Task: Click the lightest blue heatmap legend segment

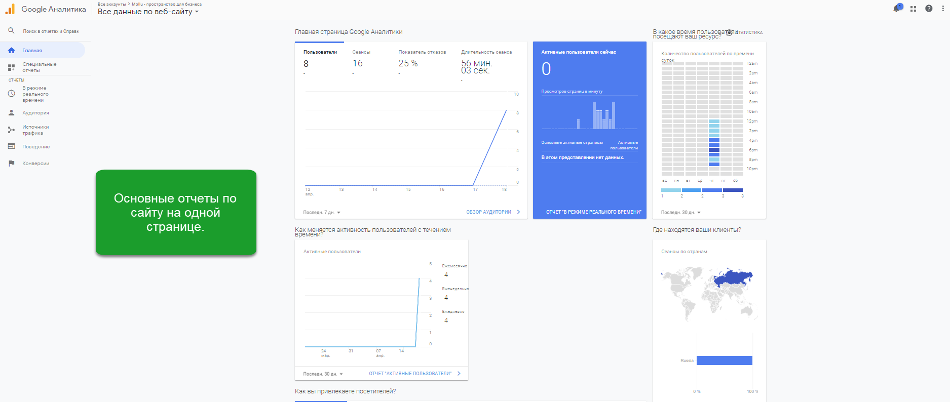Action: [671, 190]
